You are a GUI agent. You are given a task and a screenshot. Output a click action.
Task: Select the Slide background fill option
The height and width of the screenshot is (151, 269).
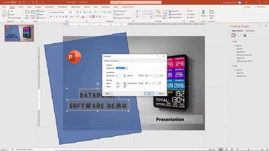click(x=235, y=61)
